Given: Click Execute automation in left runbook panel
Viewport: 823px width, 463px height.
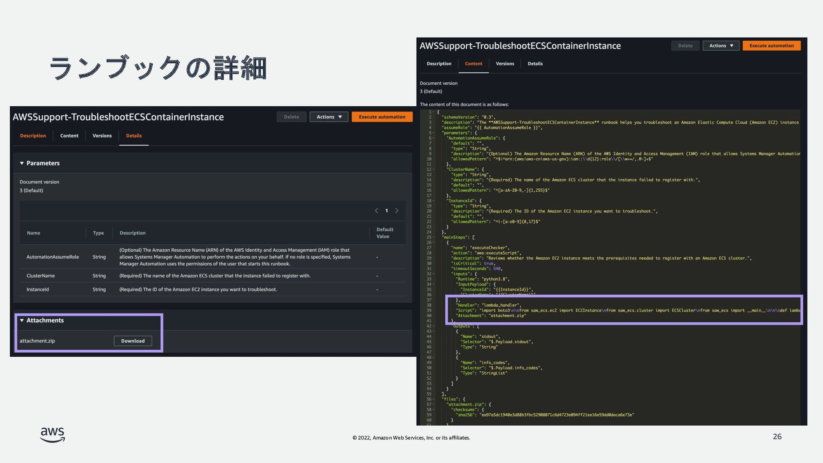Looking at the screenshot, I should 382,117.
